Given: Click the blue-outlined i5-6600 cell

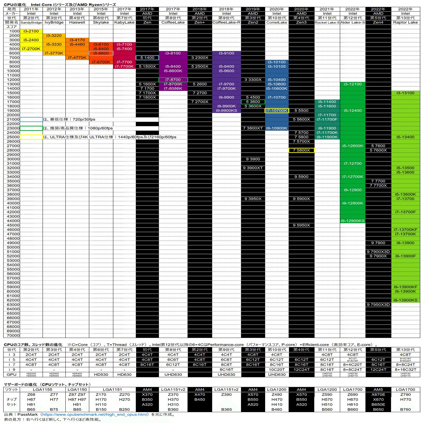Looking at the screenshot, I should pyautogui.click(x=101, y=53).
